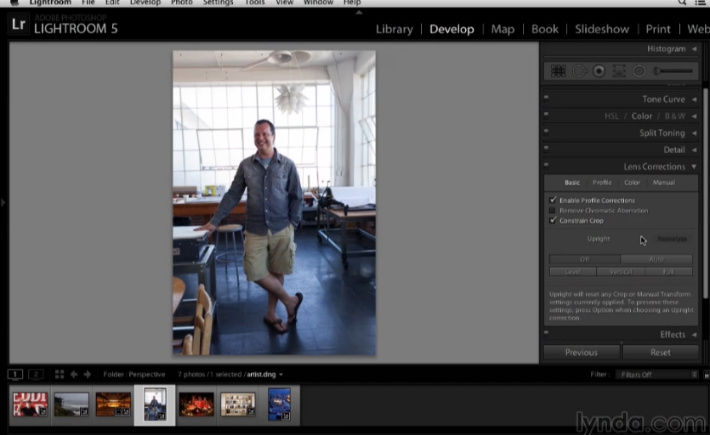Select the blue building filmstrip thumbnail
Screen dimensions: 710x435
[x=280, y=404]
